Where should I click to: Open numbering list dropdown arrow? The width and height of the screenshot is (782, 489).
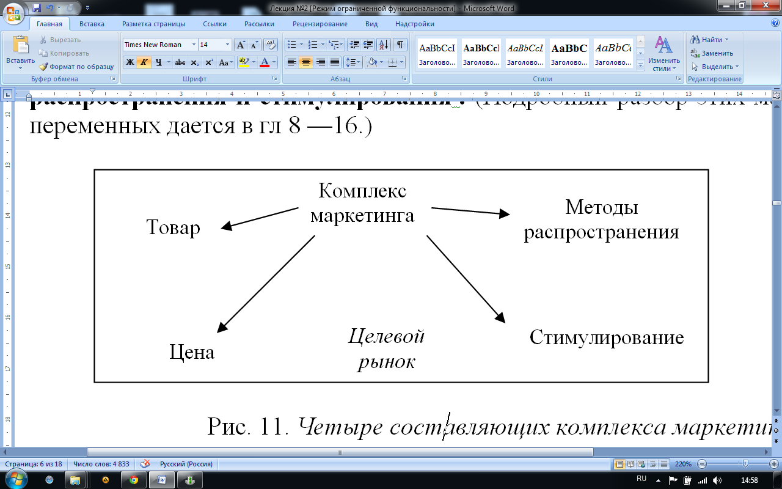pyautogui.click(x=322, y=45)
